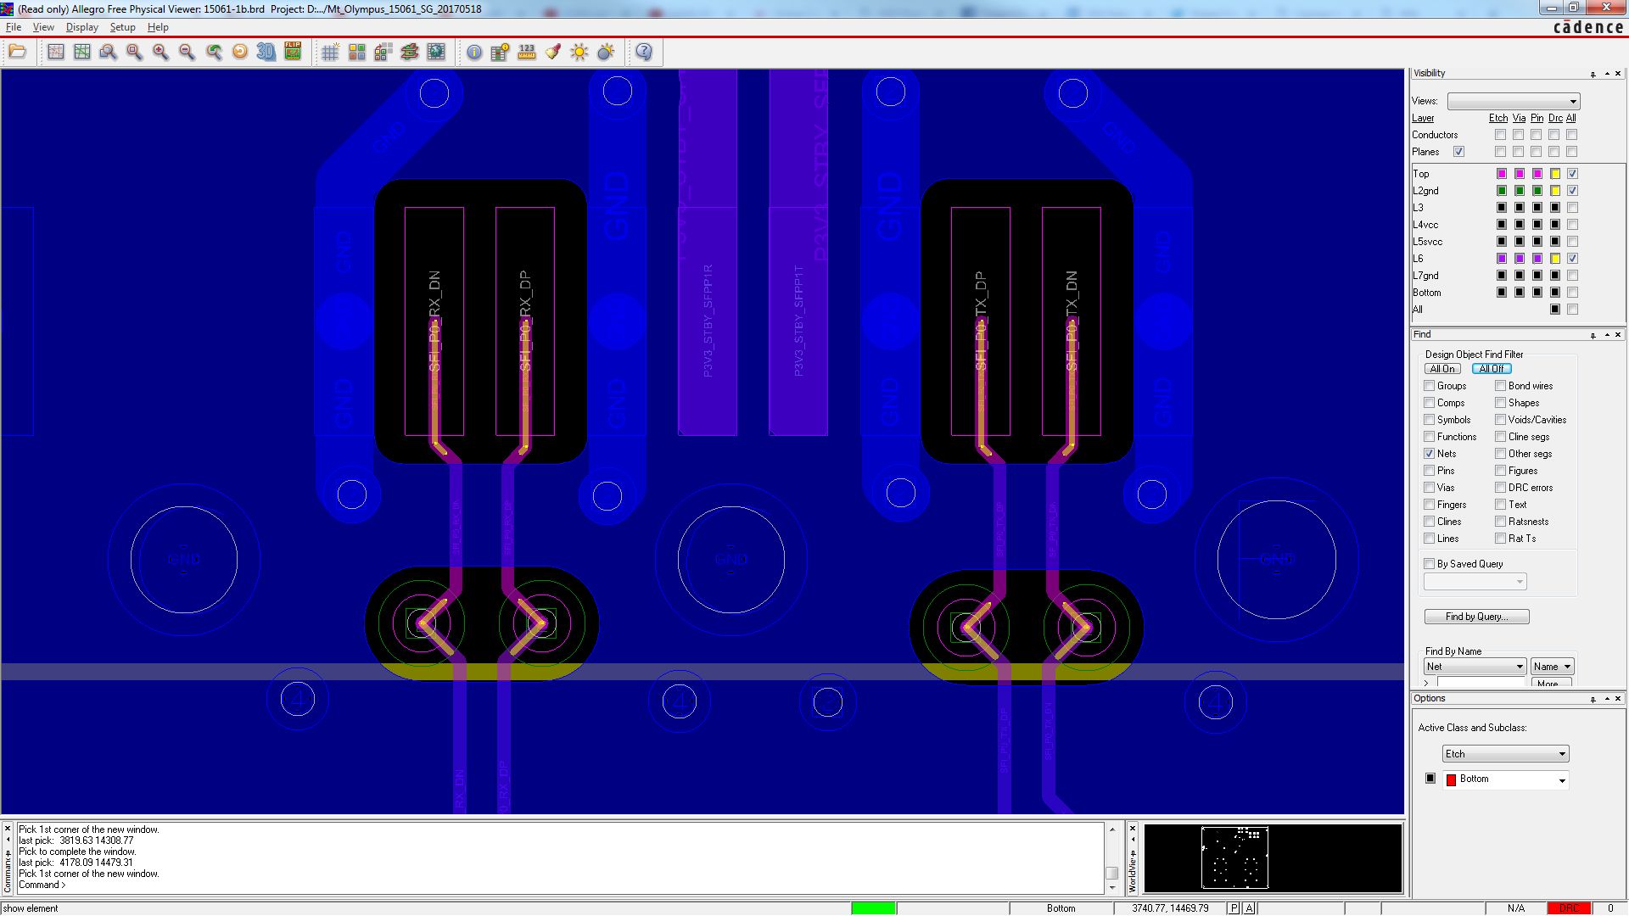Click the Open file folder icon
This screenshot has width=1629, height=916.
17,53
